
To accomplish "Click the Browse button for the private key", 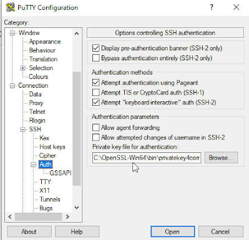I will coord(221,158).
